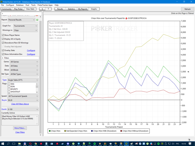195x146 pixels.
Task: Open the Configure menu
Action: [x=10, y=5]
